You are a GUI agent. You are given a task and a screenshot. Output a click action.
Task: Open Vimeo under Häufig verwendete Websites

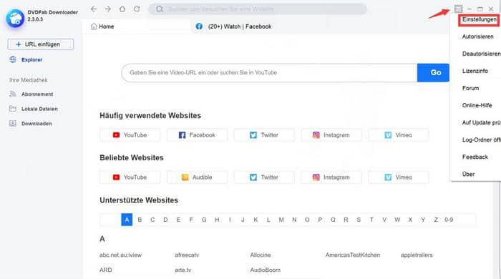tap(399, 135)
